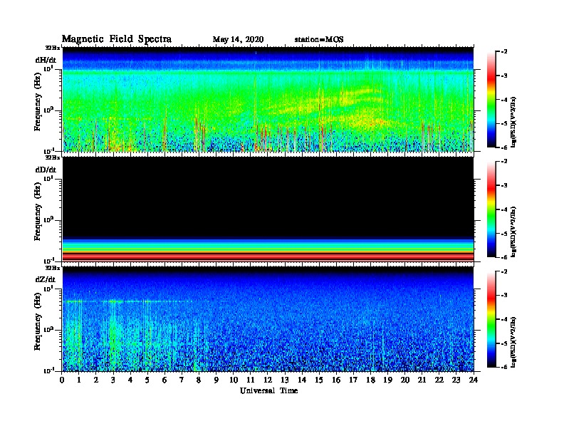Click hour tick label "5" on the time axis

[x=147, y=380]
